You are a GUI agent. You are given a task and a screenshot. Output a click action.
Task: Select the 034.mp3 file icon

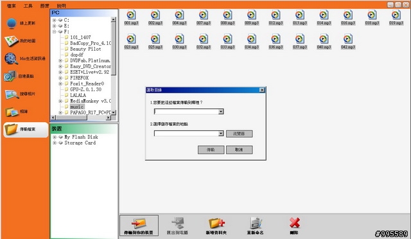(x=252, y=39)
